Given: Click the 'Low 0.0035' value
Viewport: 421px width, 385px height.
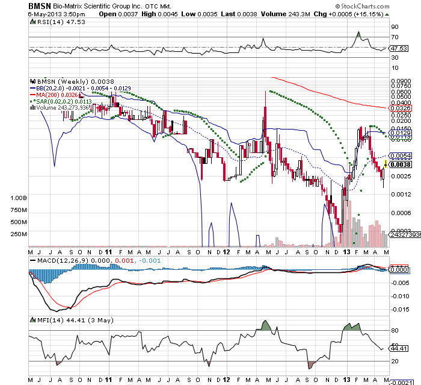Looking at the screenshot, I should 199,14.
